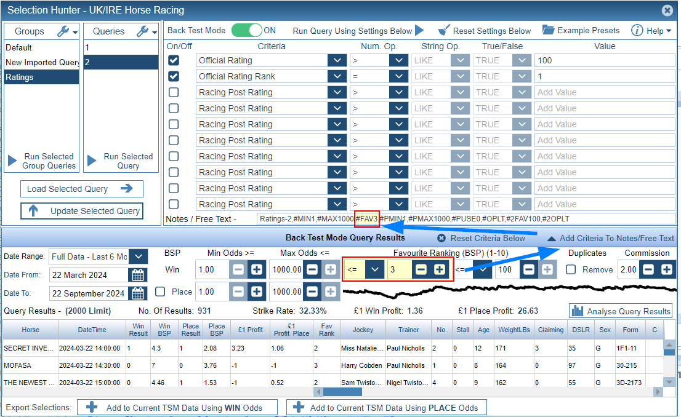
Task: Click the Queries wrench settings icon
Action: (x=142, y=31)
